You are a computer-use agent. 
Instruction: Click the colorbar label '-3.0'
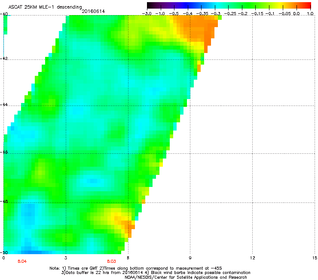click(147, 14)
